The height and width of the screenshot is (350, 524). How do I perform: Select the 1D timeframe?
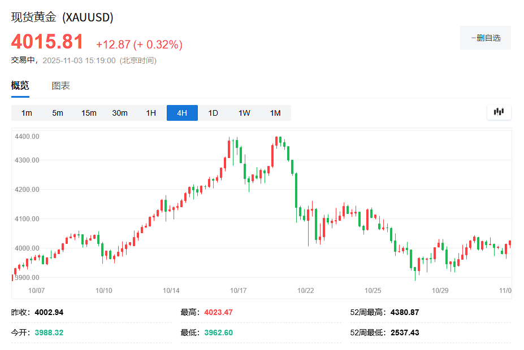point(213,113)
